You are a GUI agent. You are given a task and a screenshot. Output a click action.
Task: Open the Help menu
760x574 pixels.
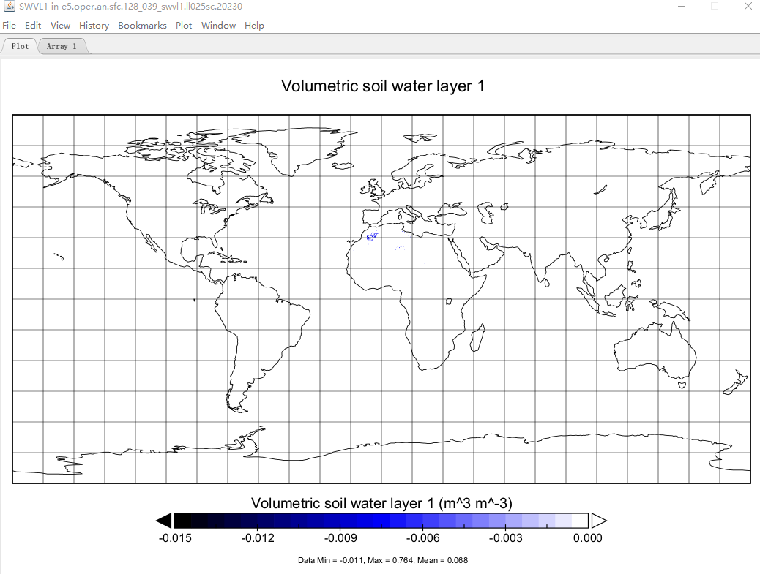pyautogui.click(x=254, y=25)
